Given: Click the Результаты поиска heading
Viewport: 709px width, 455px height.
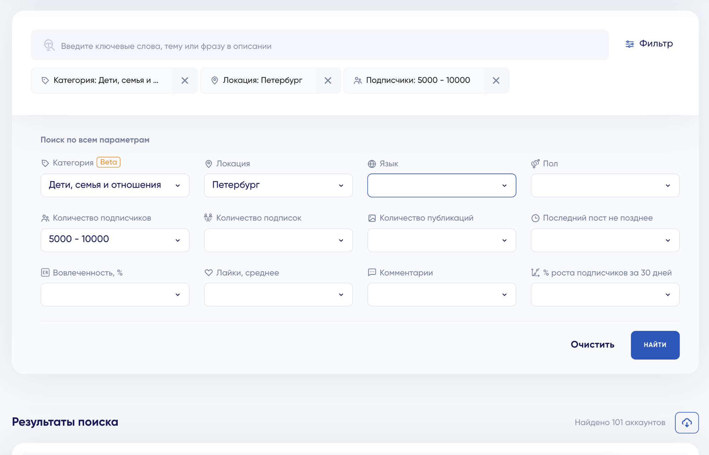Looking at the screenshot, I should click(x=65, y=422).
